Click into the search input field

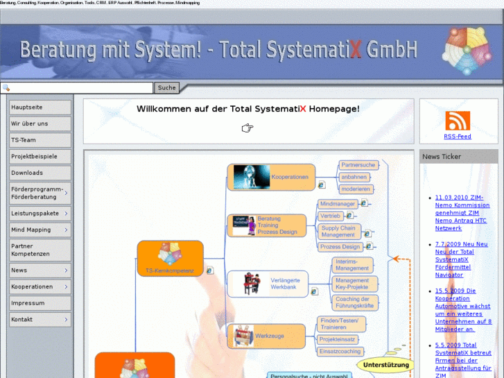[76, 87]
